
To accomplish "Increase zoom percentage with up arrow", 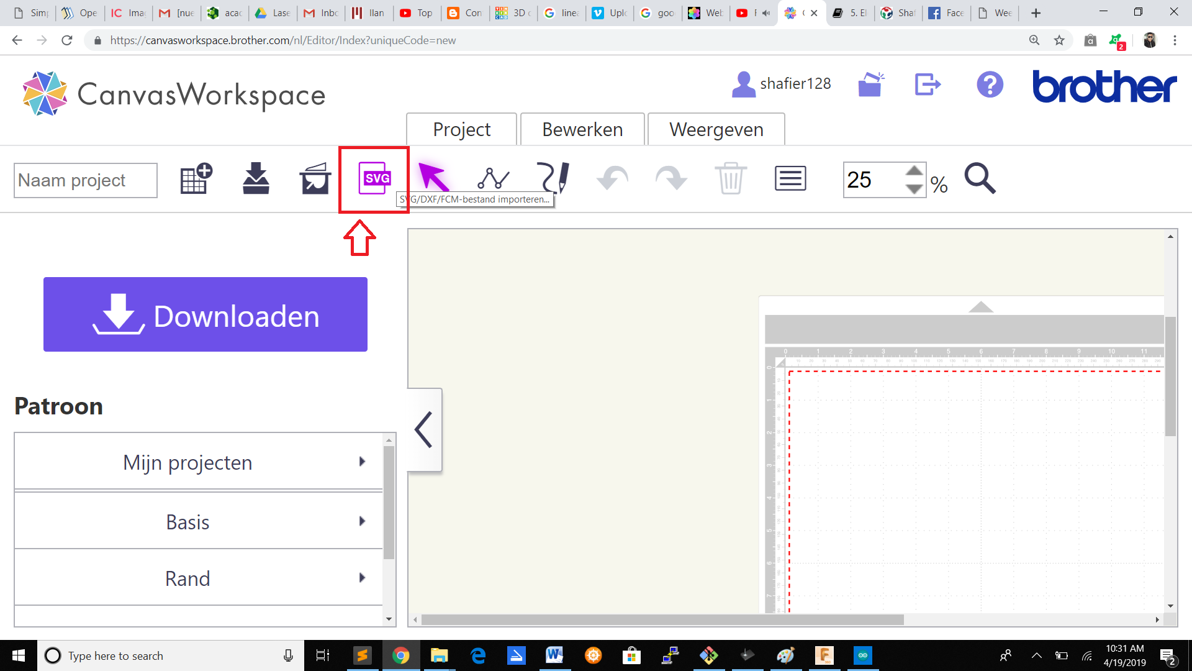I will (x=914, y=171).
